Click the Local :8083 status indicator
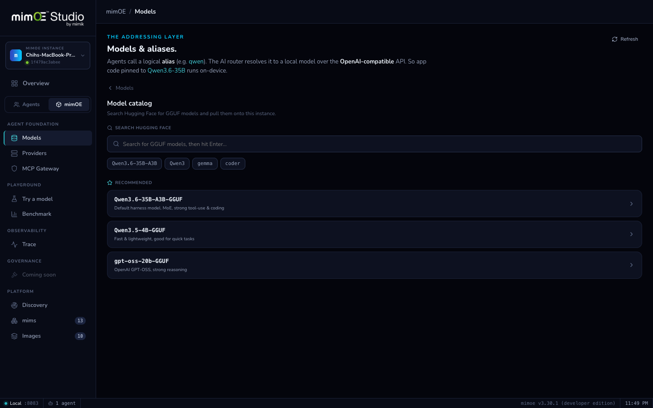This screenshot has height=408, width=653. (21, 403)
